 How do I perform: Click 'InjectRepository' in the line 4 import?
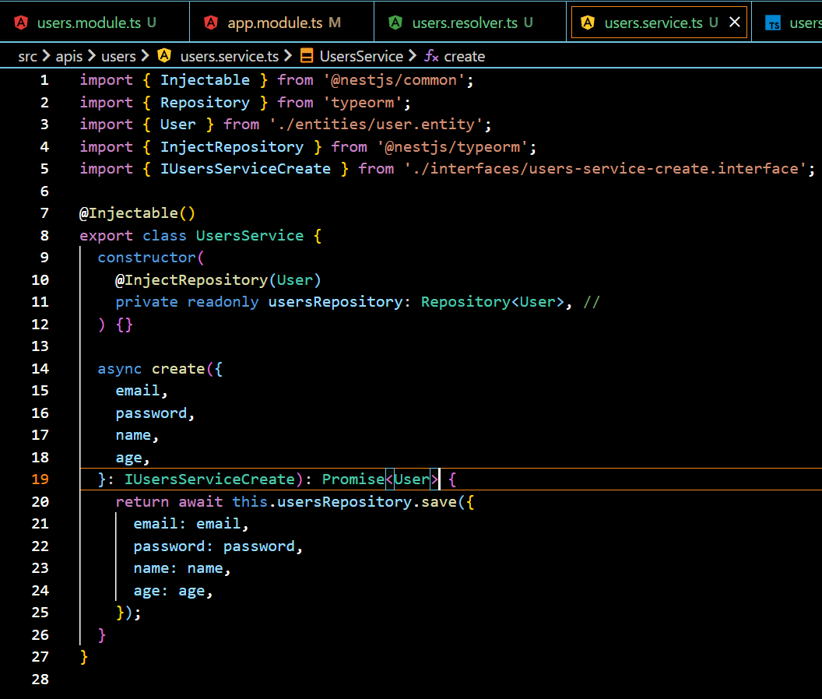click(x=232, y=147)
